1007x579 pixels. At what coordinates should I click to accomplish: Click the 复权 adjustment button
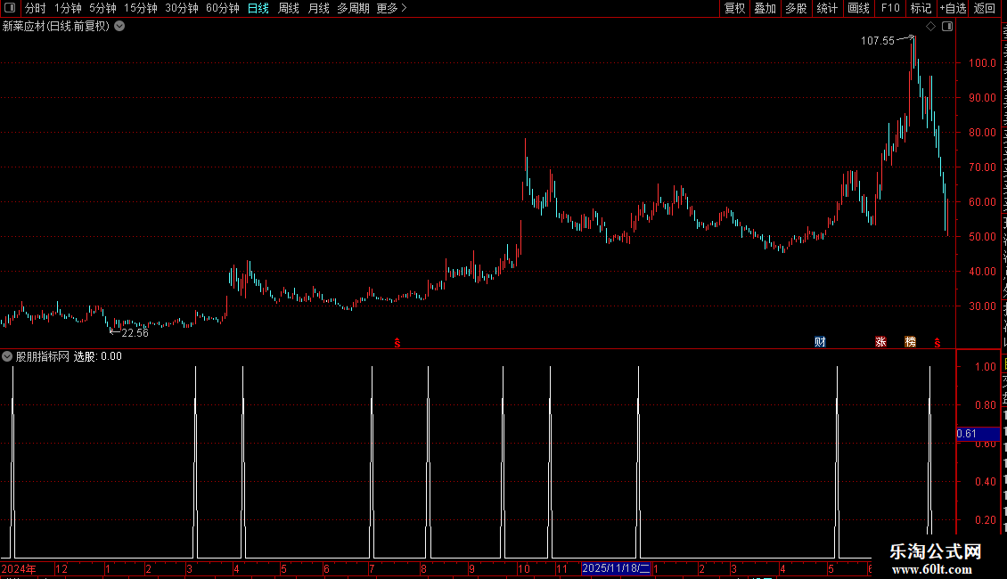tap(734, 8)
